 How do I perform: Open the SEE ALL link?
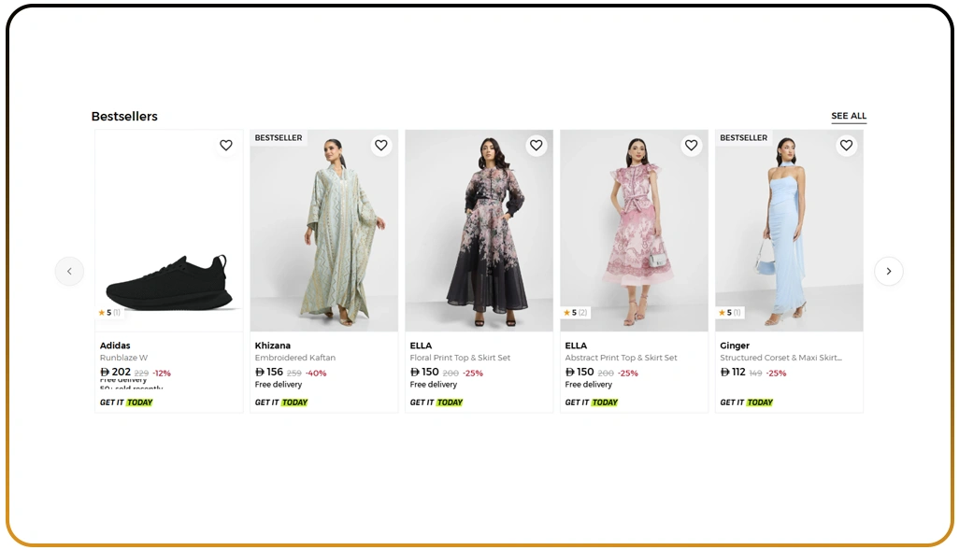pyautogui.click(x=848, y=116)
